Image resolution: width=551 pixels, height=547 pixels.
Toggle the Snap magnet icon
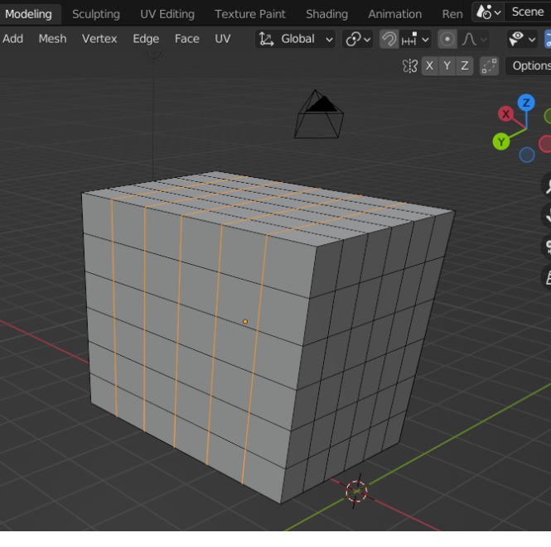(389, 39)
